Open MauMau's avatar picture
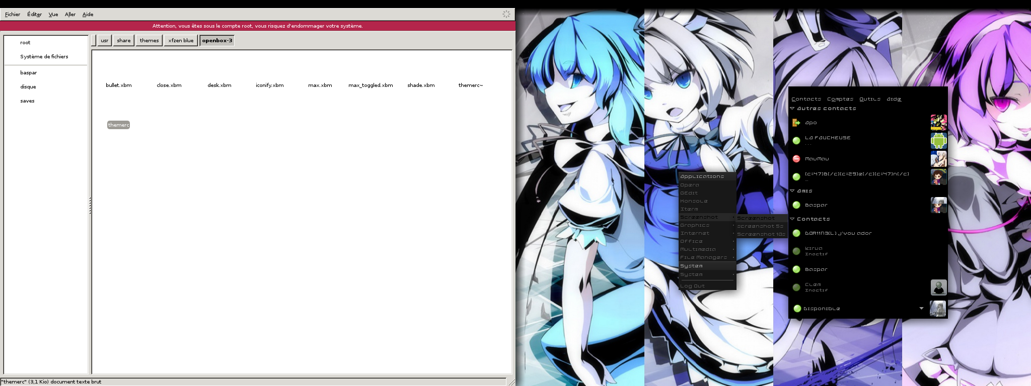The image size is (1031, 386). pyautogui.click(x=938, y=159)
